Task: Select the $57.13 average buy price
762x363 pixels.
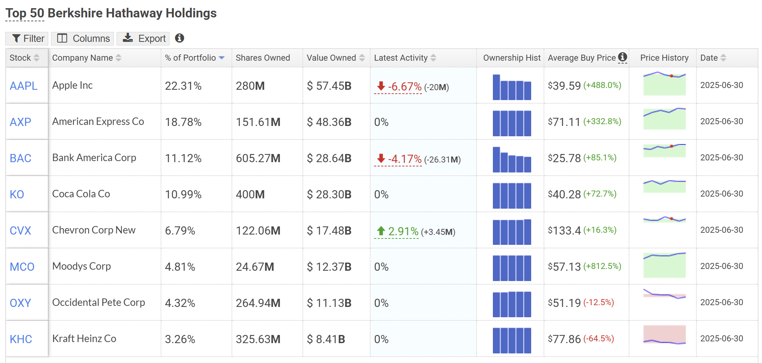Action: point(564,266)
